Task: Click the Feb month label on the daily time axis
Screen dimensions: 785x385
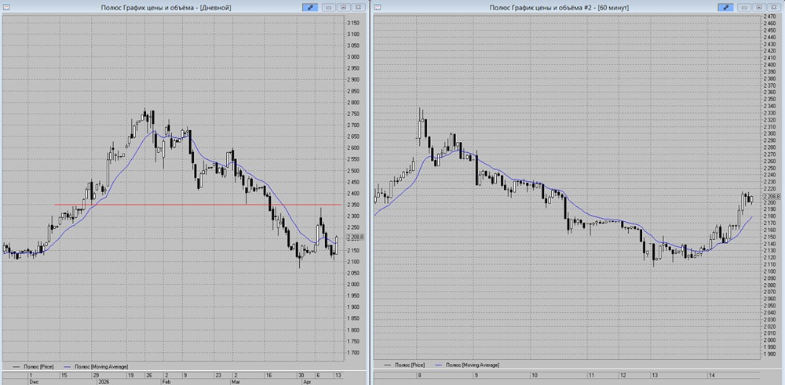Action: point(167,381)
